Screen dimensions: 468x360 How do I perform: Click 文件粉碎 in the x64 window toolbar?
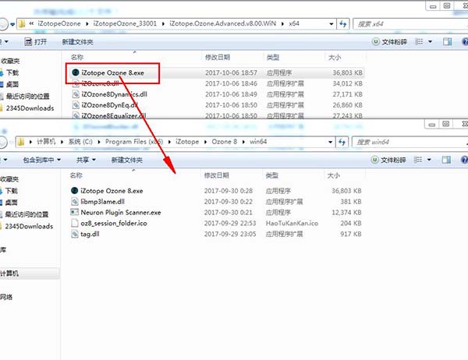pos(389,42)
